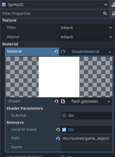Open the Filter Inherit dropdown
The width and height of the screenshot is (115, 157).
click(86, 28)
